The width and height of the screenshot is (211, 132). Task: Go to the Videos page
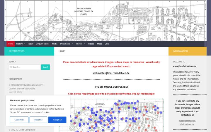click(91, 44)
